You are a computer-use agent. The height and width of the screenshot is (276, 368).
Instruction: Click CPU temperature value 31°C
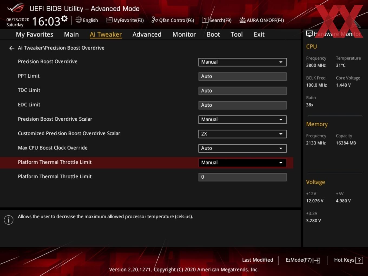click(x=341, y=65)
